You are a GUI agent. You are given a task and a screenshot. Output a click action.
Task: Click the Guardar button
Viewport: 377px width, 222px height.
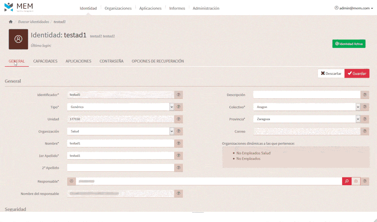point(357,74)
